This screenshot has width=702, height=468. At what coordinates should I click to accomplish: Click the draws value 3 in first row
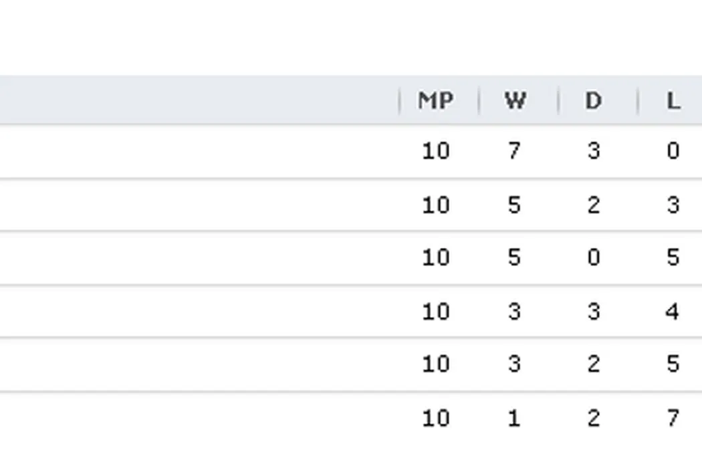593,151
